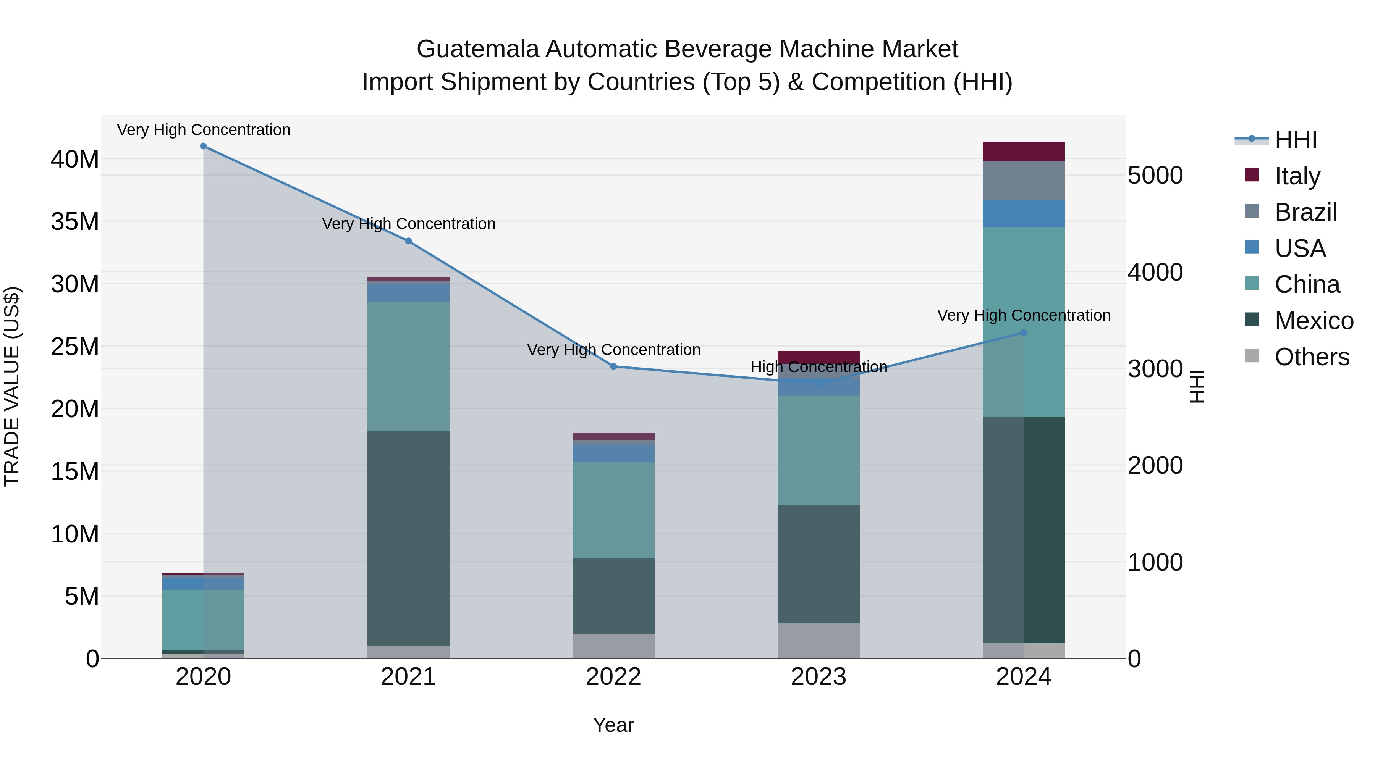Click the 2022 x-axis label
This screenshot has width=1375, height=773.
(x=614, y=677)
